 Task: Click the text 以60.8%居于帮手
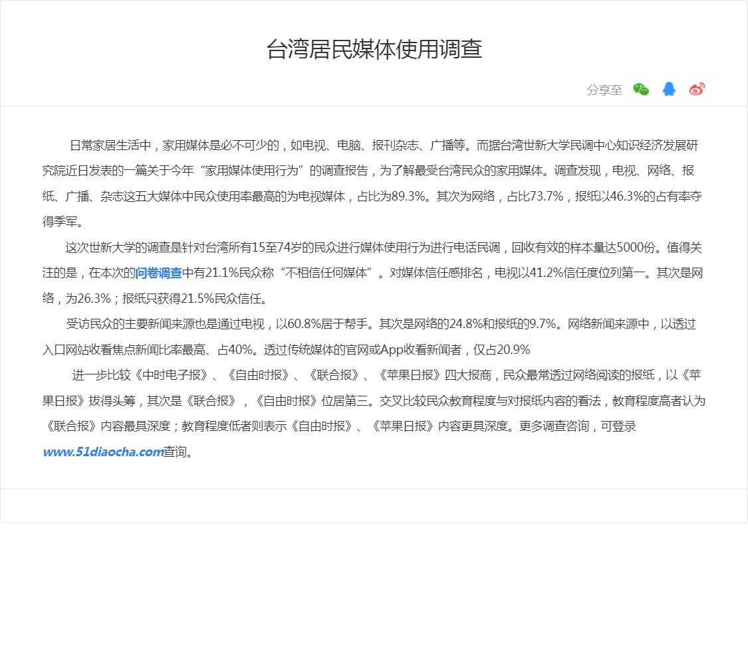pyautogui.click(x=322, y=325)
